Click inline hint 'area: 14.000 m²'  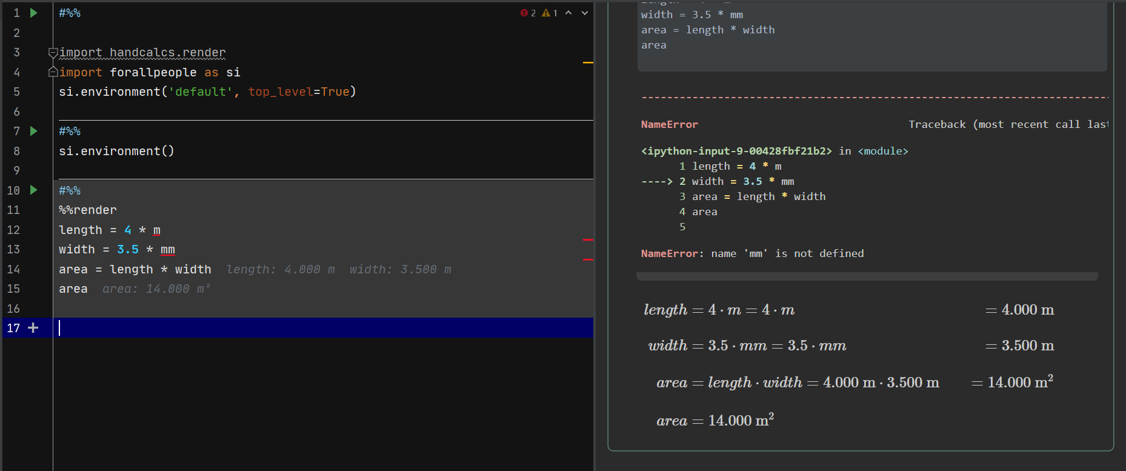tap(156, 289)
